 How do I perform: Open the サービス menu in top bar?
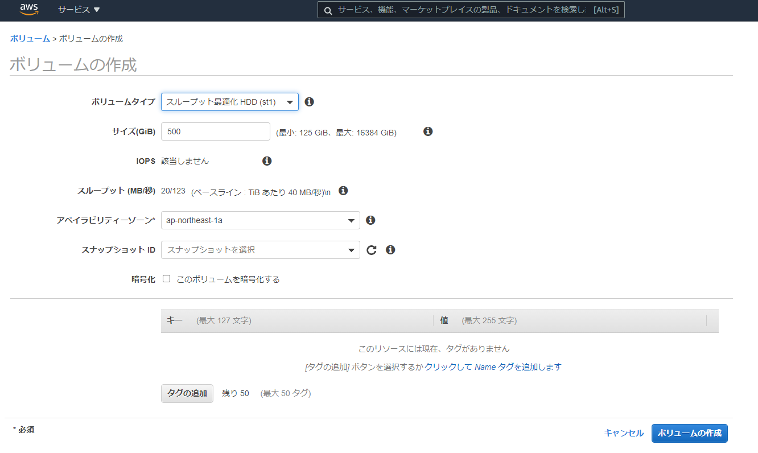pyautogui.click(x=79, y=10)
